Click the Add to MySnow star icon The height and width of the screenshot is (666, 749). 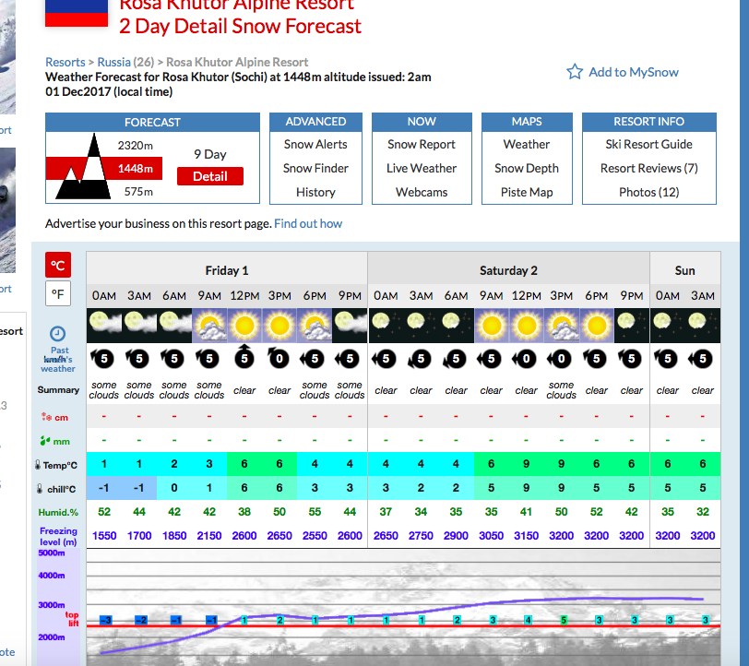(x=575, y=72)
